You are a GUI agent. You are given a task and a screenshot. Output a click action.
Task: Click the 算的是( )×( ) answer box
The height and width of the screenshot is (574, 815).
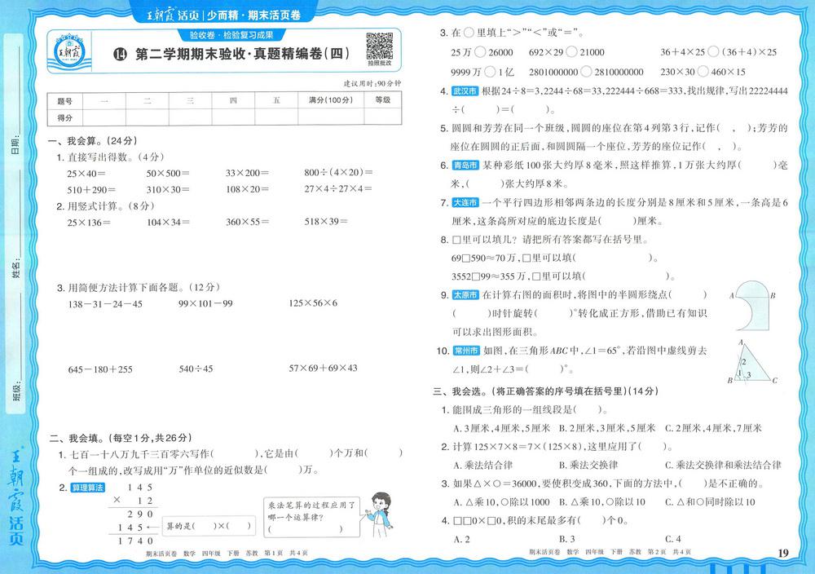pyautogui.click(x=209, y=526)
